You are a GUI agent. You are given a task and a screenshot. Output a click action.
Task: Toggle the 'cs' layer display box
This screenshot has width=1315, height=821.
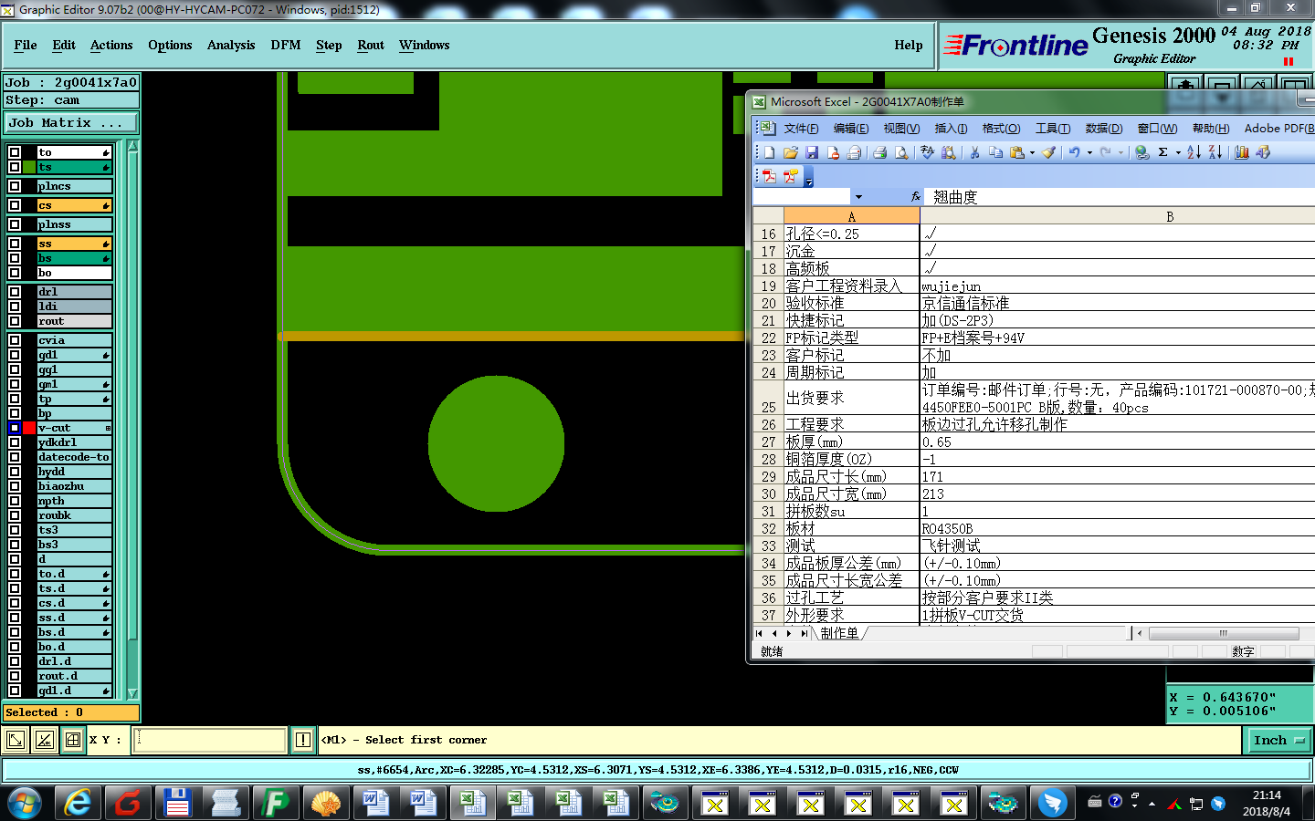click(x=15, y=205)
